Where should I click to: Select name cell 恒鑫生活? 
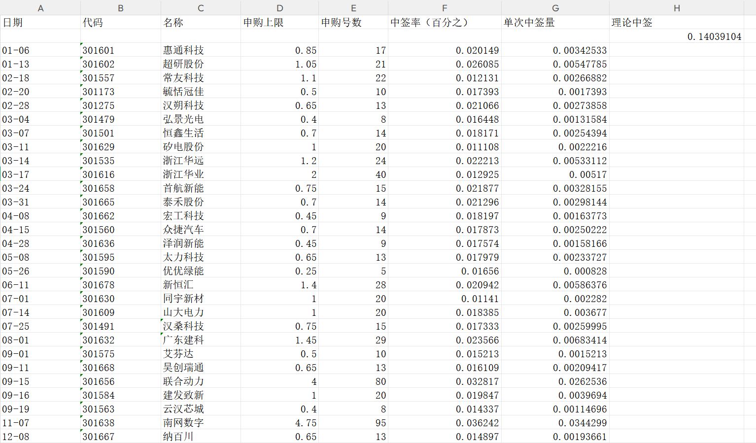click(x=201, y=133)
